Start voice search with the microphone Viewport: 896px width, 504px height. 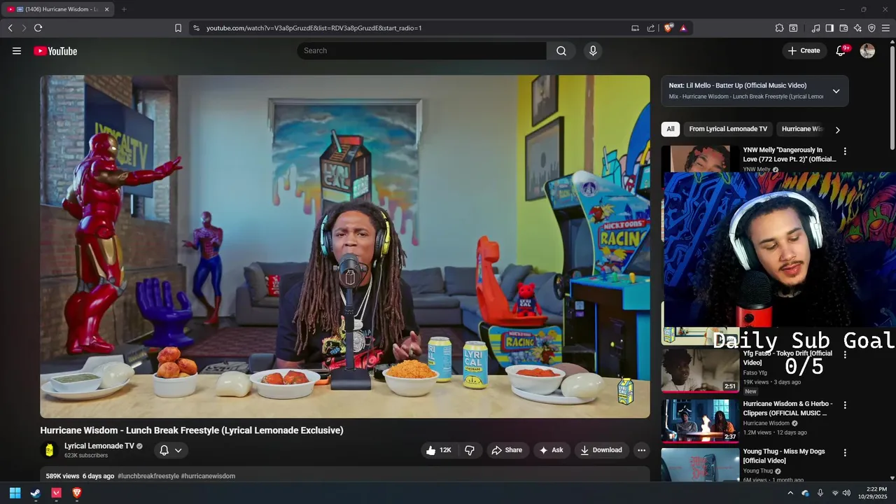tap(593, 50)
